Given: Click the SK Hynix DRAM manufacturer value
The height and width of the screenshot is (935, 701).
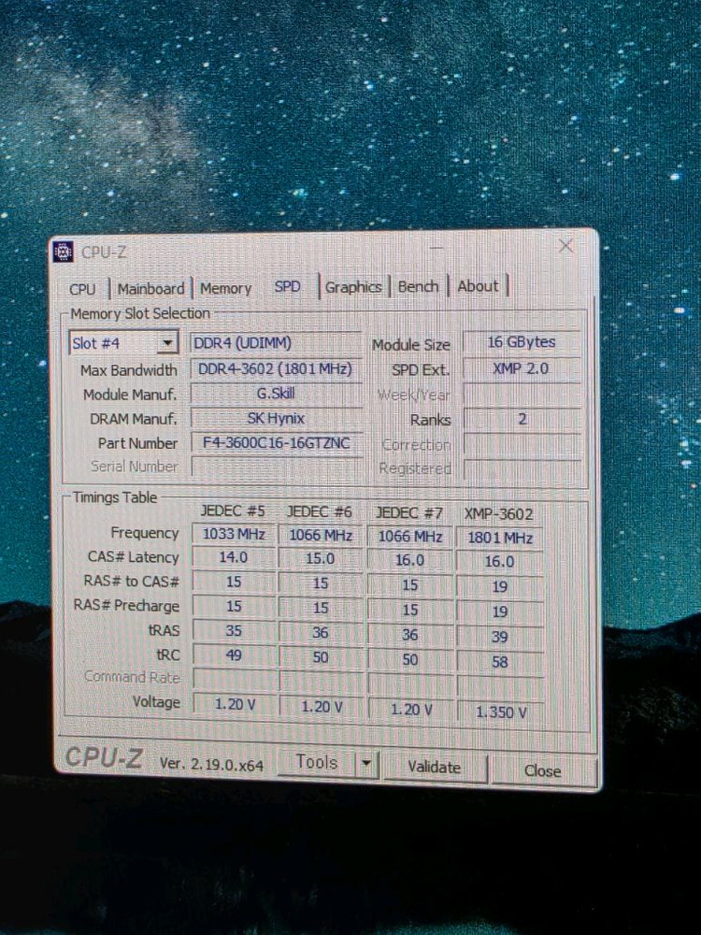Looking at the screenshot, I should click(276, 419).
